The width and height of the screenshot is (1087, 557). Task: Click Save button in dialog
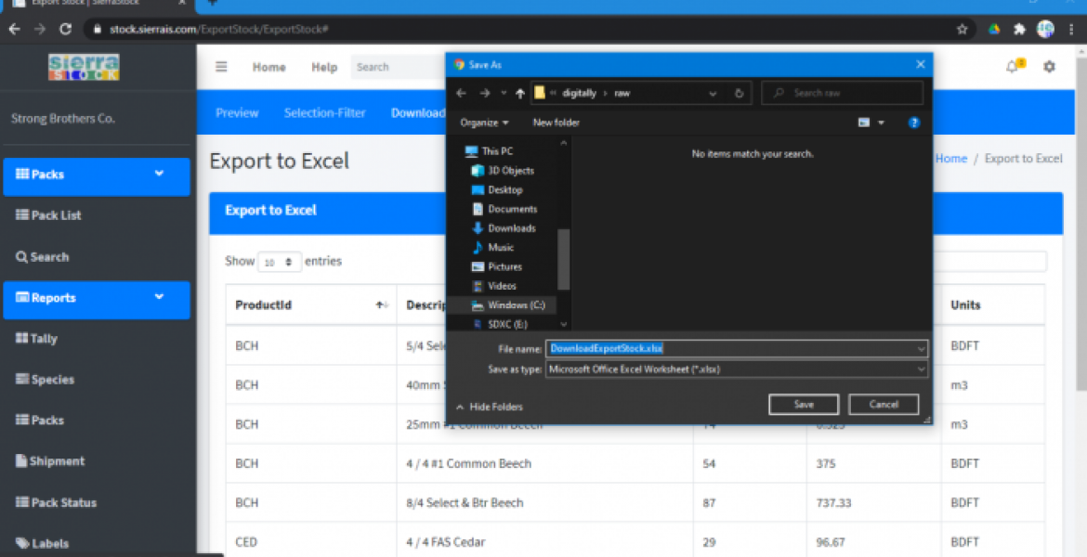click(x=804, y=405)
